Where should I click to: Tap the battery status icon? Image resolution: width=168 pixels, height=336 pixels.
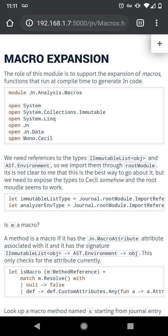(x=160, y=6)
